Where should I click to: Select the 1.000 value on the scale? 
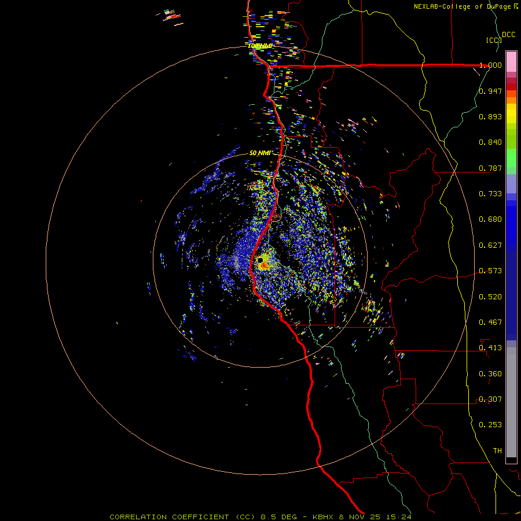[x=490, y=65]
